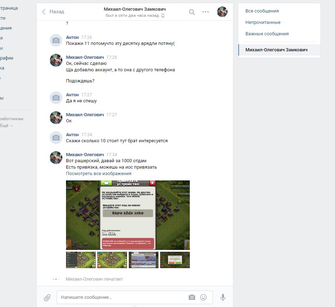
Task: Focus the Напишите сообщение input field
Action: point(123,297)
